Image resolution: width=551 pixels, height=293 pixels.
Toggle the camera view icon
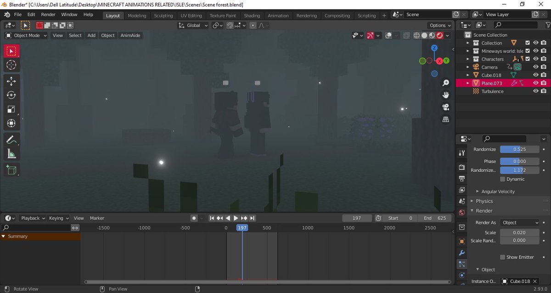click(x=445, y=107)
